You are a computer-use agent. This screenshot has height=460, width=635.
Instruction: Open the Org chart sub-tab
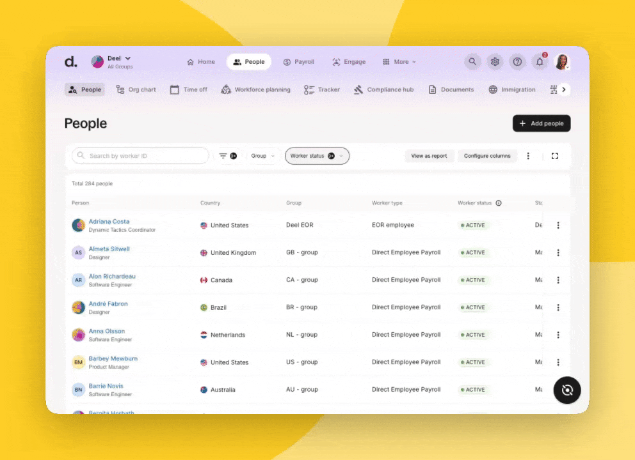point(136,90)
